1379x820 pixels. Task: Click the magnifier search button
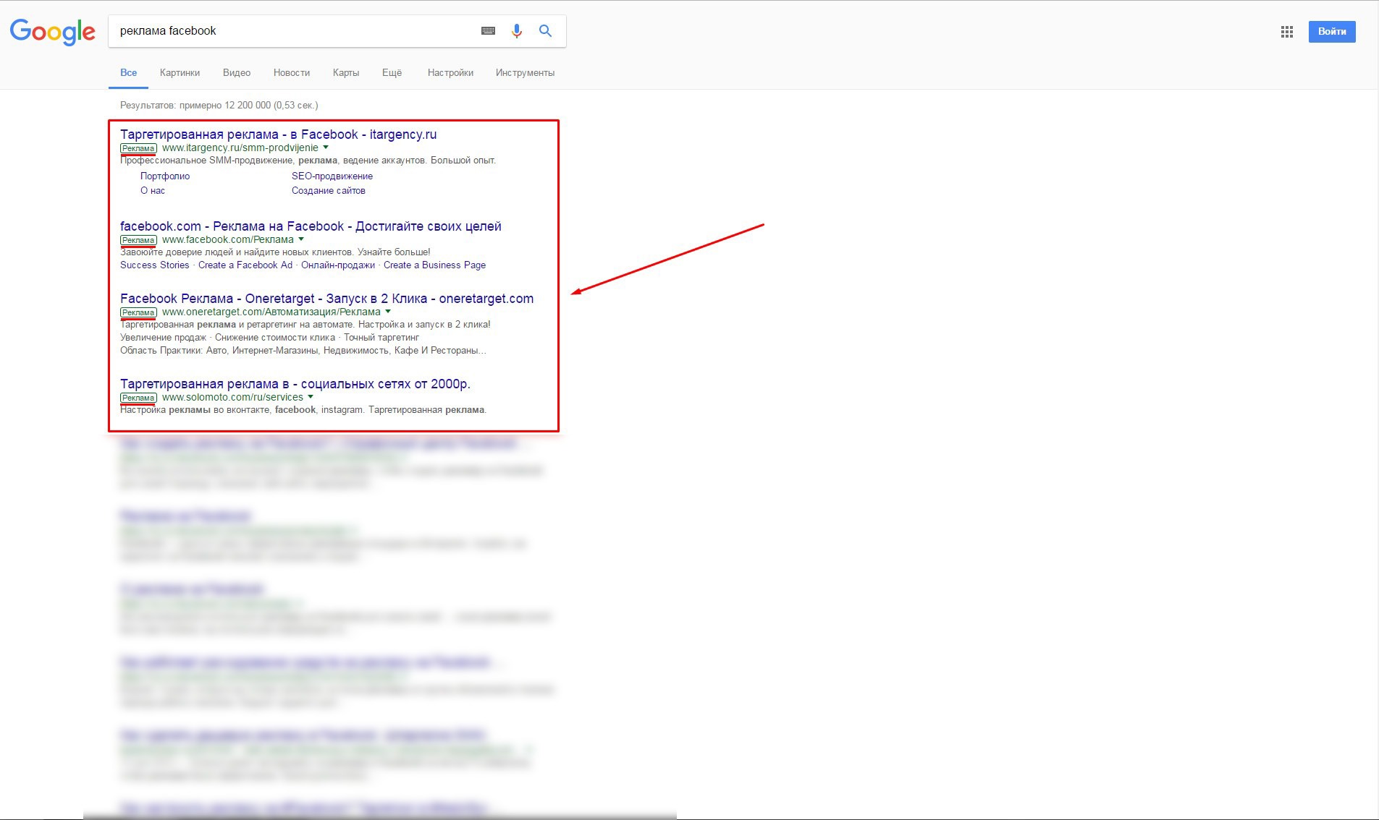tap(545, 31)
